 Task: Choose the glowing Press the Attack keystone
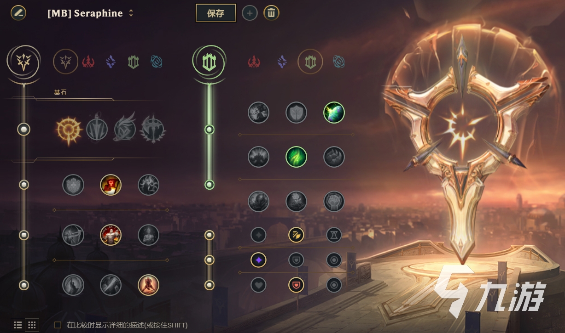pyautogui.click(x=69, y=130)
